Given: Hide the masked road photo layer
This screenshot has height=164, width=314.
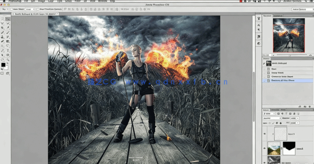Looking at the screenshot, I should [264, 148].
